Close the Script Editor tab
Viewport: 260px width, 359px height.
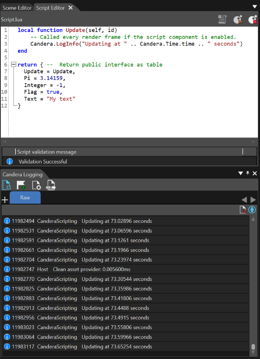[x=70, y=8]
